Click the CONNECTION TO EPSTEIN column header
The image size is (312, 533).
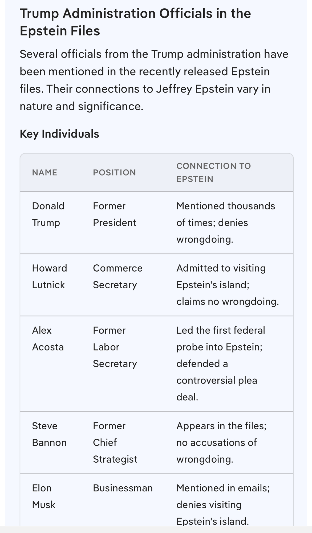[x=213, y=172]
